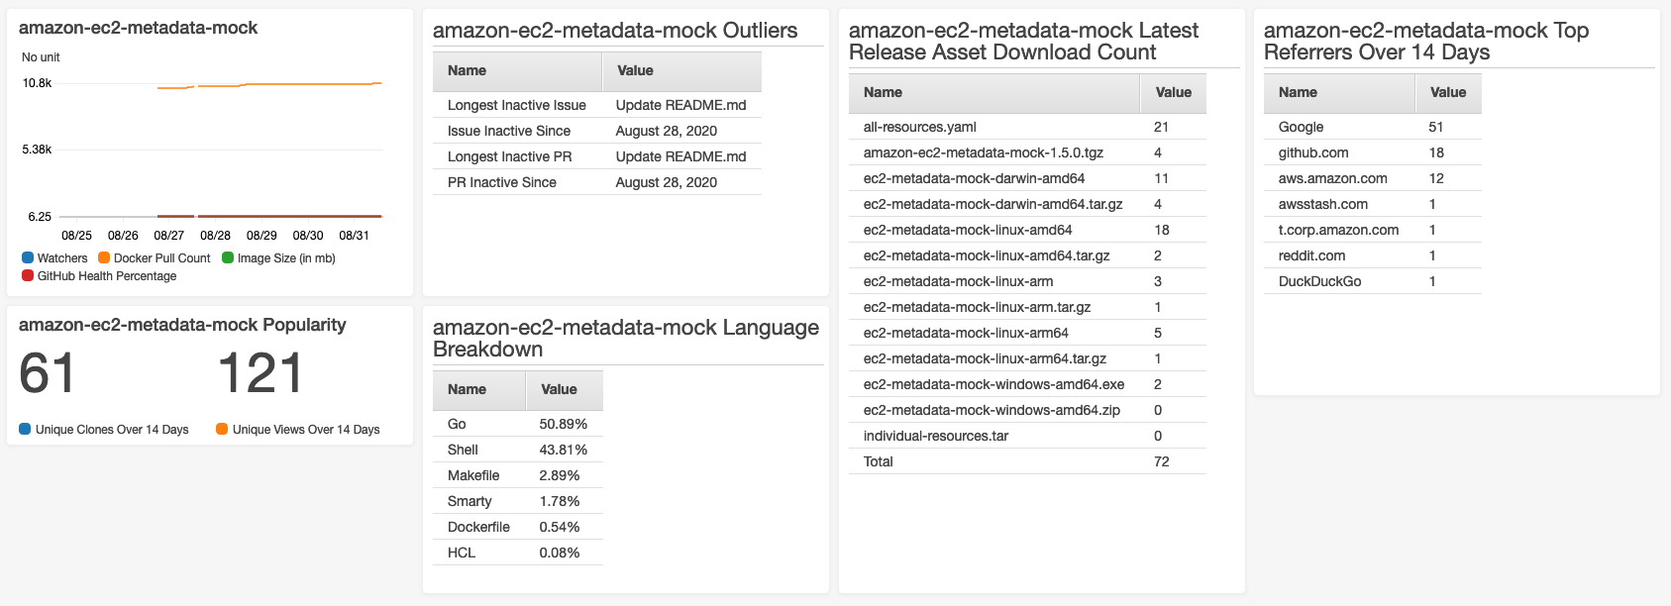Select the all-resources.yaml row

coord(1027,127)
